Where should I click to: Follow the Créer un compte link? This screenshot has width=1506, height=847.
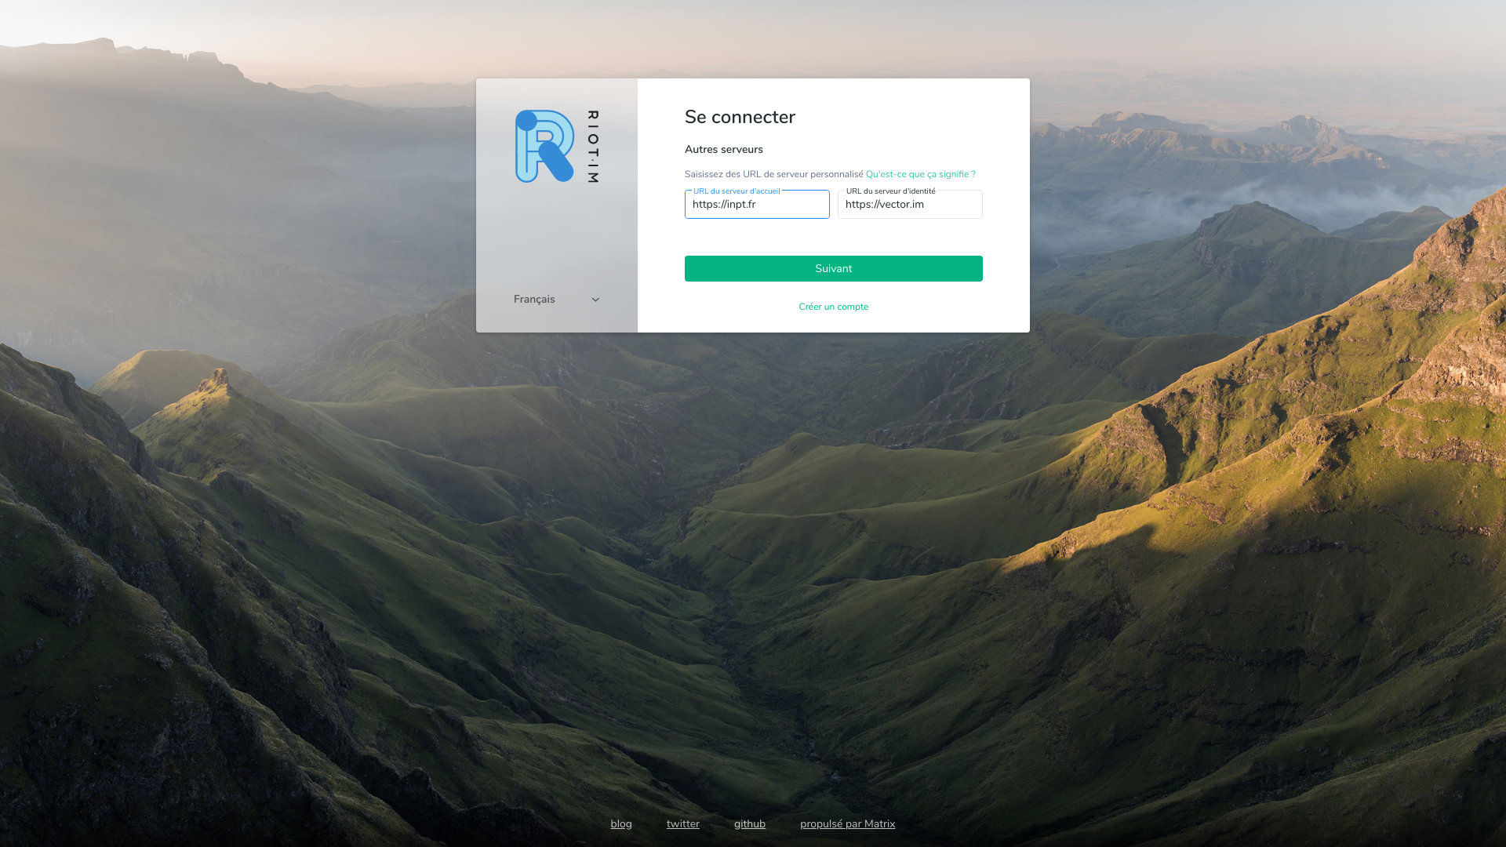tap(833, 307)
